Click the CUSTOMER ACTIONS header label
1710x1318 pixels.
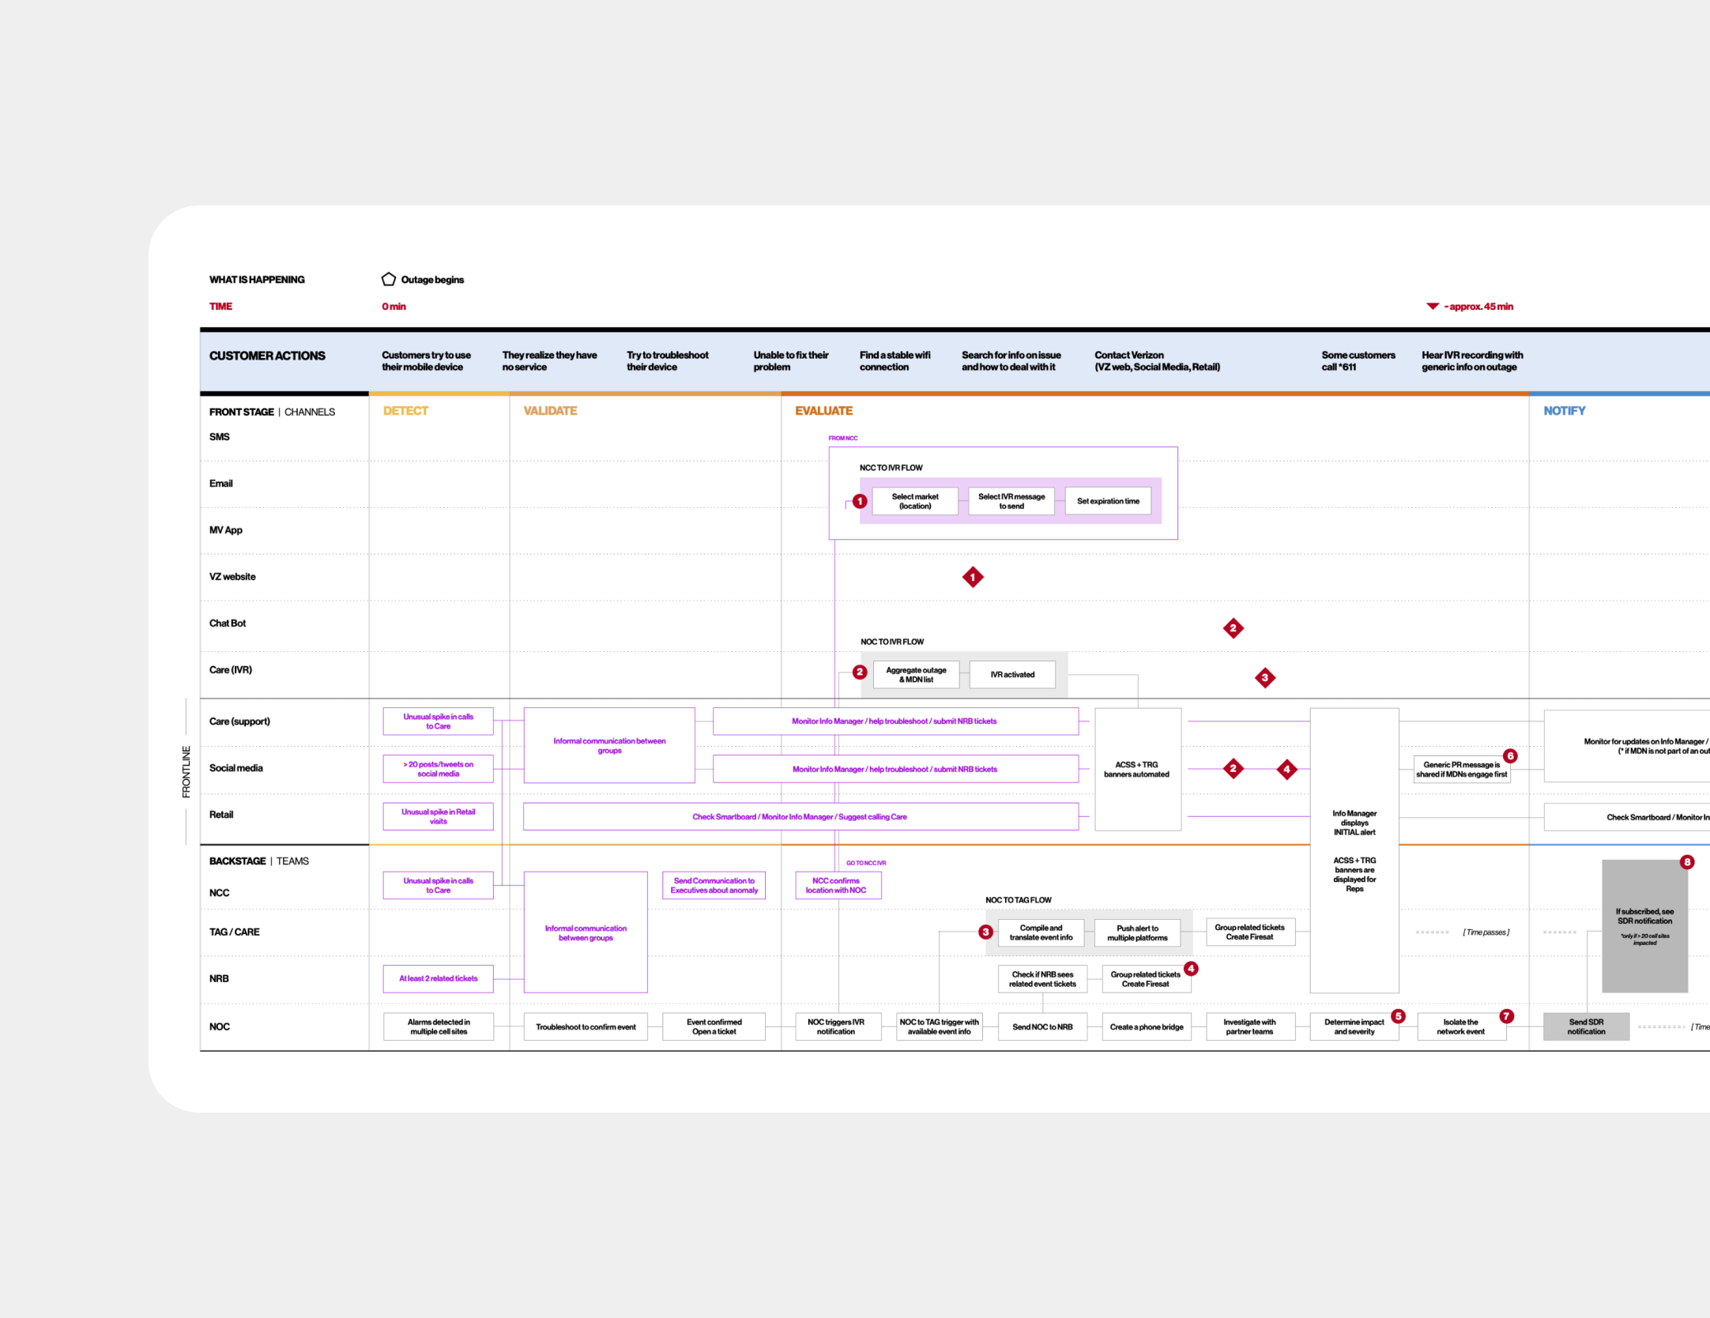267,356
